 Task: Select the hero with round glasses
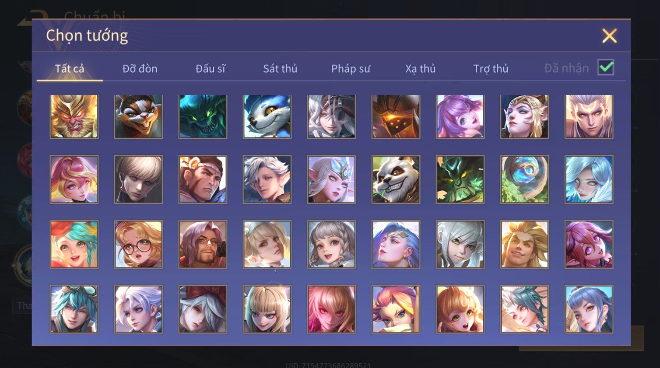[138, 244]
